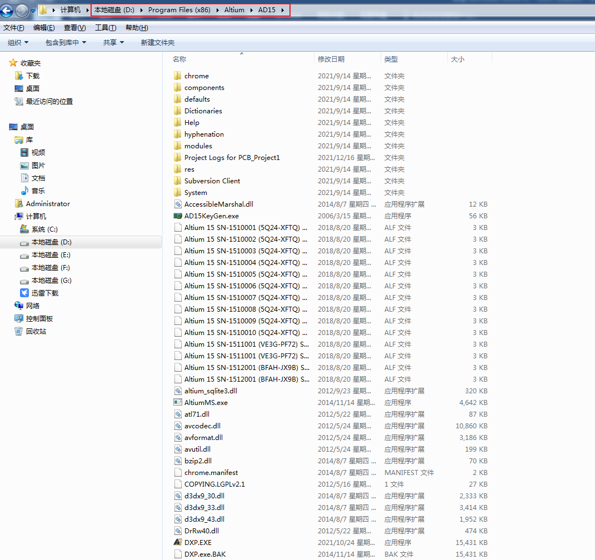The image size is (595, 560).
Task: Select the Altium 15 SN-1510010 license file
Action: tap(246, 333)
